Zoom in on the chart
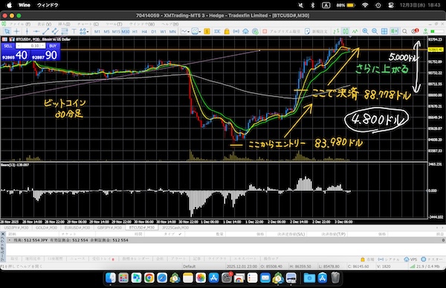This screenshot has width=446, height=288. click(x=365, y=31)
